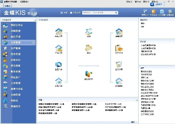Open 物料 under 基础资料
175x124 pixels.
tap(143, 23)
